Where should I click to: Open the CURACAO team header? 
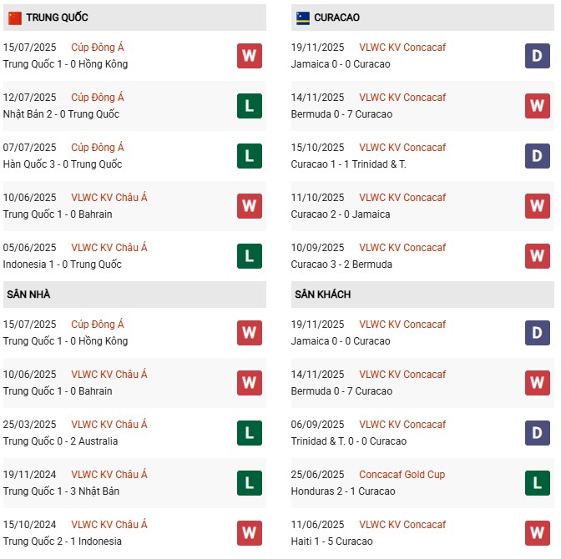[x=338, y=18]
